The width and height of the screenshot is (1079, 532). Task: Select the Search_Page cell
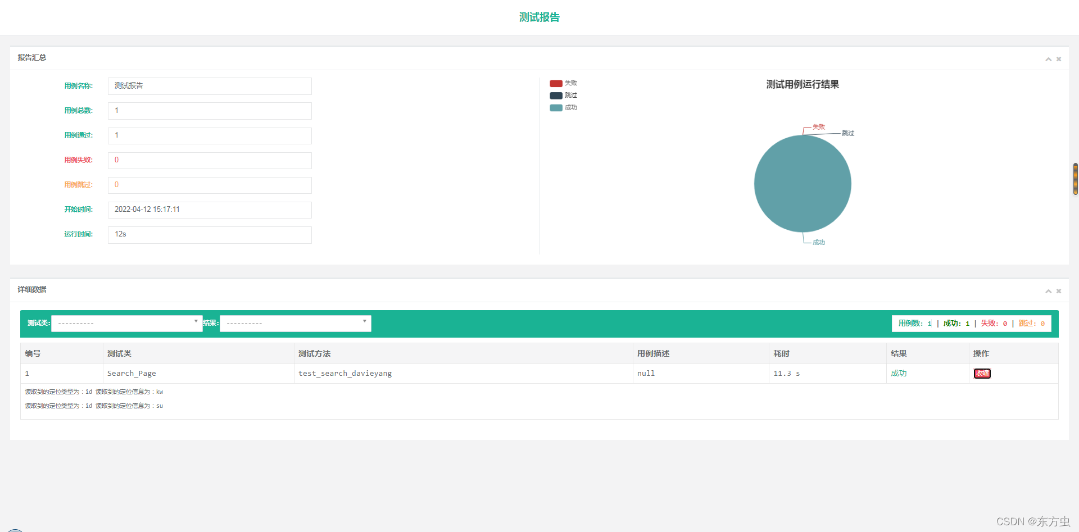pos(198,374)
